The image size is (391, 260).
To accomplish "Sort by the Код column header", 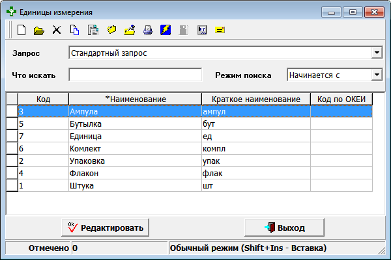I will point(43,99).
